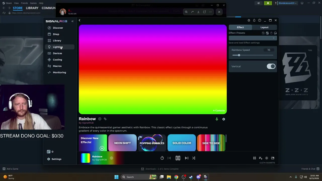Reset effect settings to default
This screenshot has width=322, height=181.
point(275,33)
